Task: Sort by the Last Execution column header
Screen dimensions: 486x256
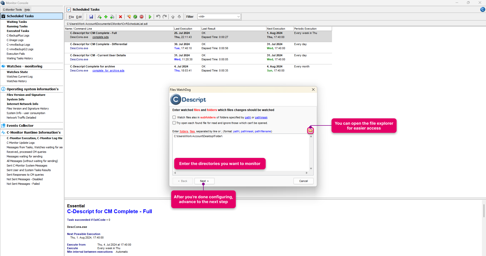Action: coord(187,29)
